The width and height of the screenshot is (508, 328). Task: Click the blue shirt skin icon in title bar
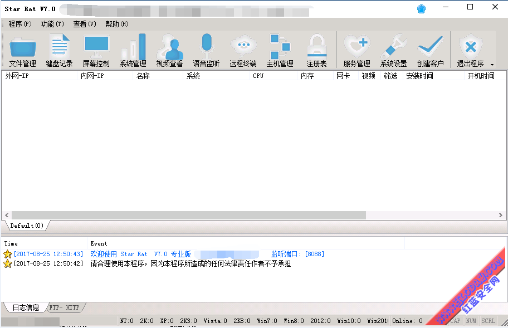(421, 9)
